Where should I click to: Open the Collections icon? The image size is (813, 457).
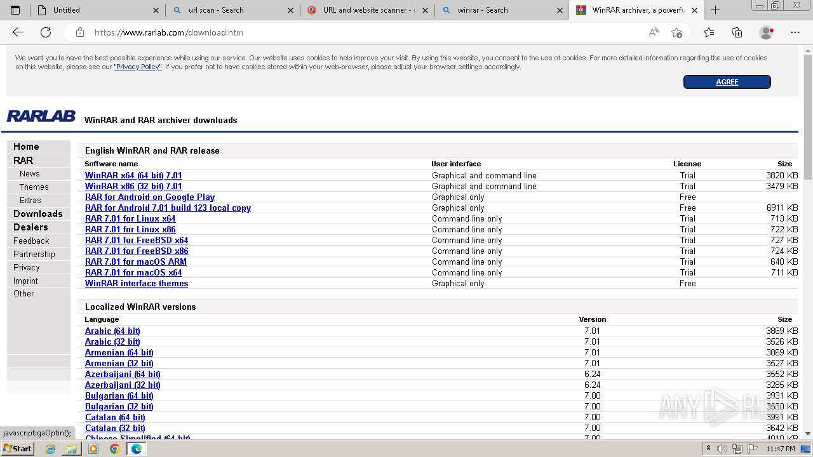point(737,32)
